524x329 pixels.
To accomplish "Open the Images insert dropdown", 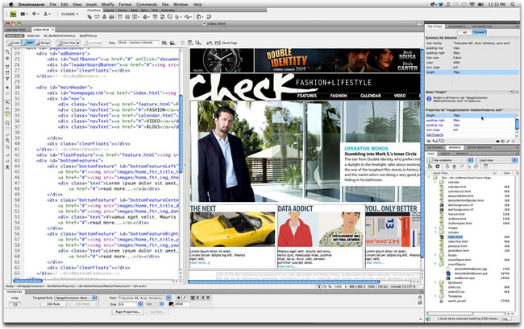I will pyautogui.click(x=135, y=17).
